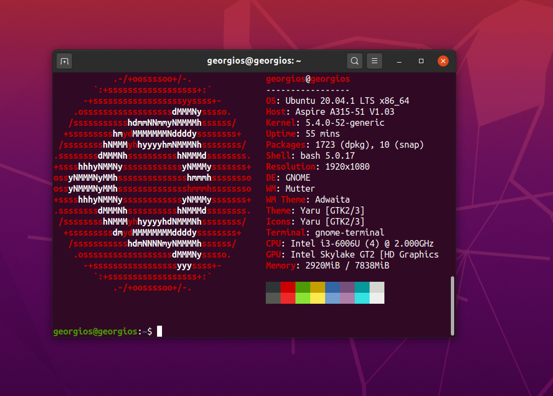Click the window title georgios@georgios: ~
553x396 pixels.
(254, 61)
